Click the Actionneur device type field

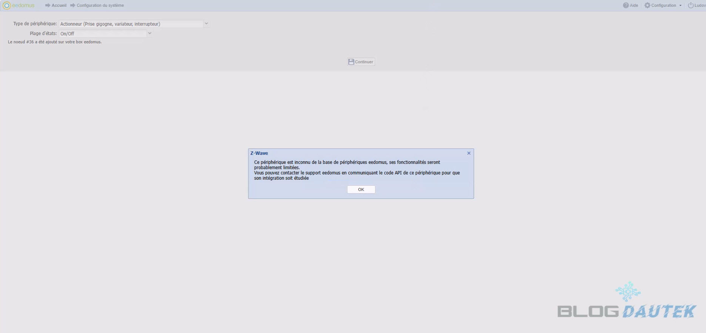(x=131, y=24)
